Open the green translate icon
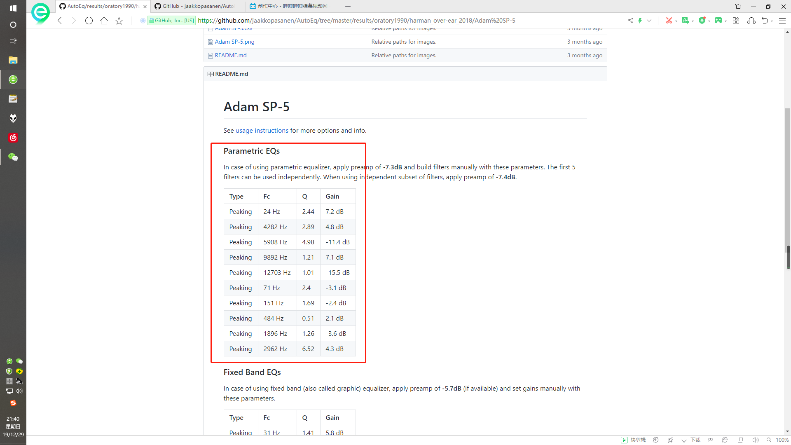791x445 pixels. [x=685, y=21]
